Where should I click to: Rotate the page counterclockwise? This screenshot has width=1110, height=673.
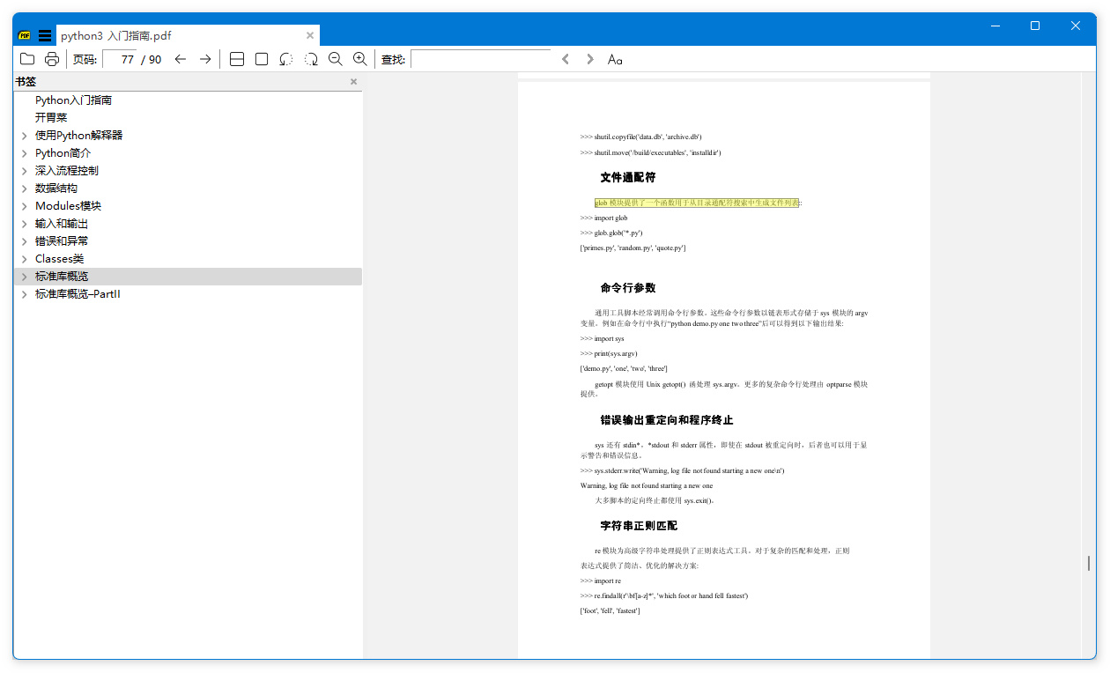coord(286,59)
